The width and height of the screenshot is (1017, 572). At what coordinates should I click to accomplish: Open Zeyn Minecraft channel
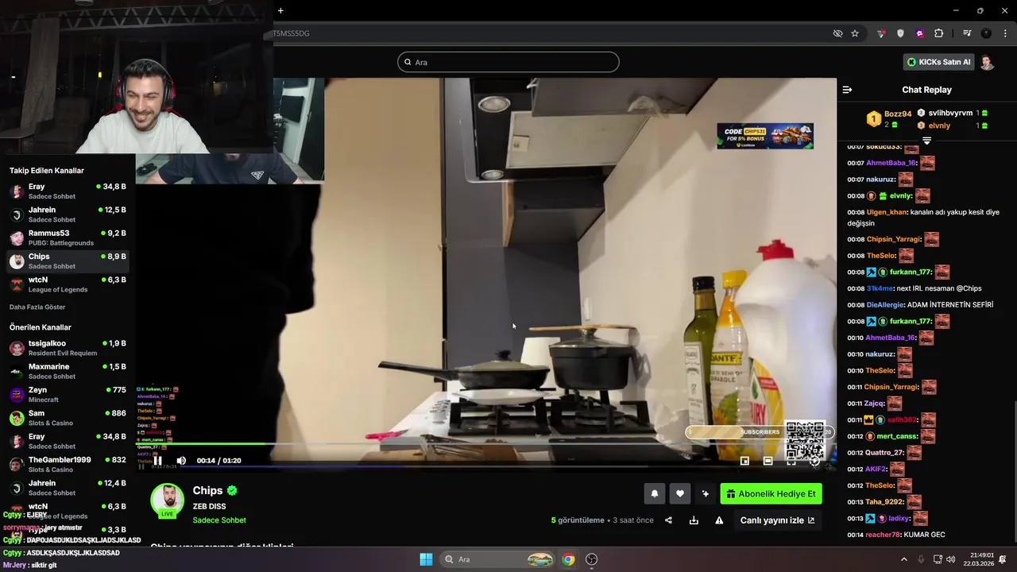[68, 394]
